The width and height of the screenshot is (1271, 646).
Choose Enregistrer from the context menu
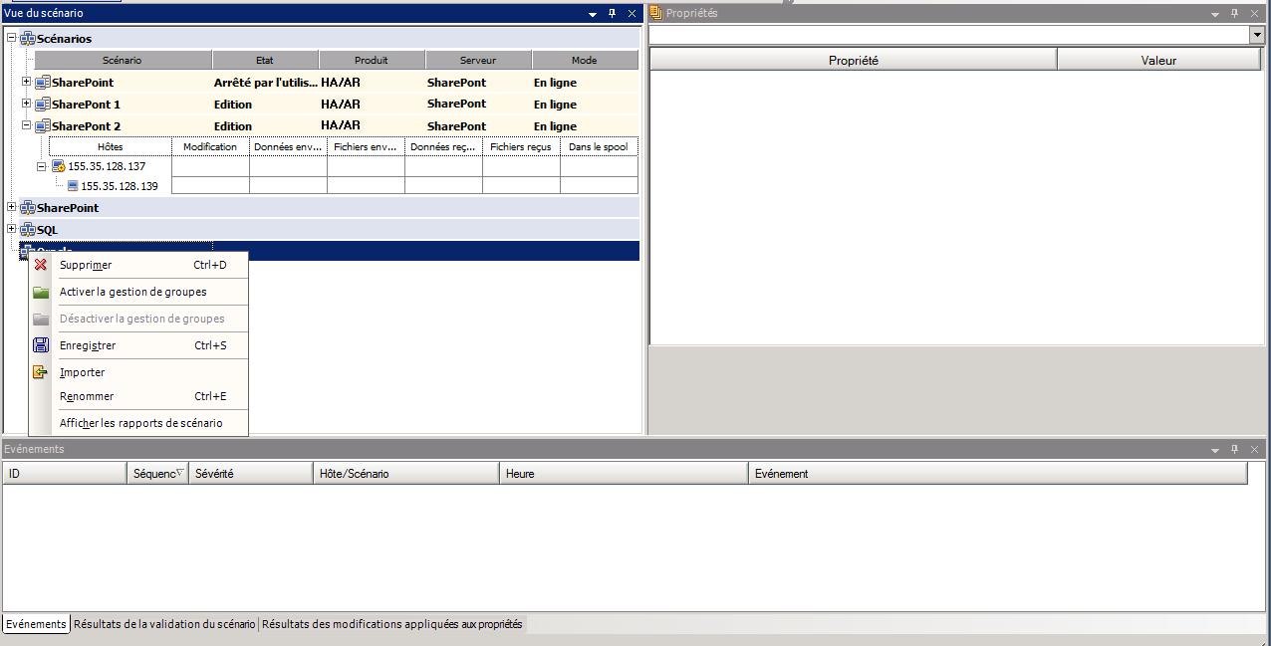click(x=138, y=345)
